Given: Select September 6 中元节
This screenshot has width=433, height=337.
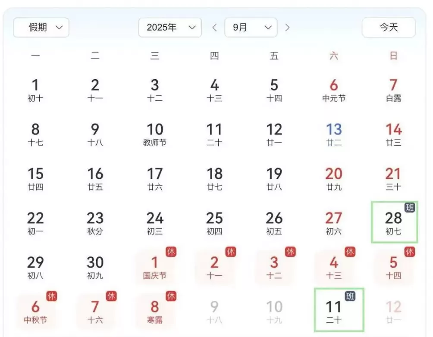Looking at the screenshot, I should [x=334, y=90].
